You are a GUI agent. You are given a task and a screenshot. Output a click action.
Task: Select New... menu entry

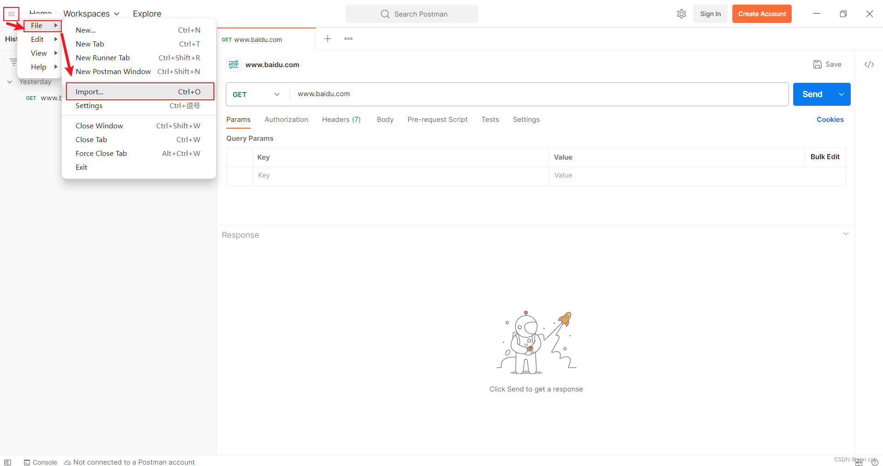click(x=138, y=30)
